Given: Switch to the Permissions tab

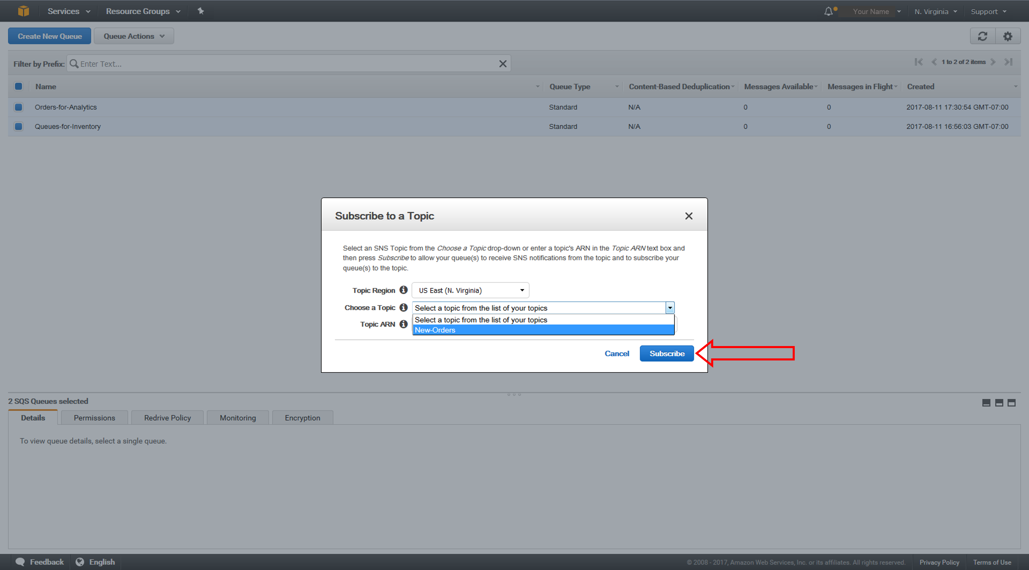Looking at the screenshot, I should tap(95, 418).
